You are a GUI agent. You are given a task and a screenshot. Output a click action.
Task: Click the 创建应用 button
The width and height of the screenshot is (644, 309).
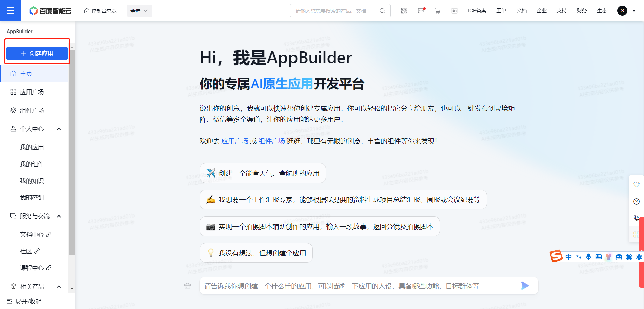tap(37, 53)
